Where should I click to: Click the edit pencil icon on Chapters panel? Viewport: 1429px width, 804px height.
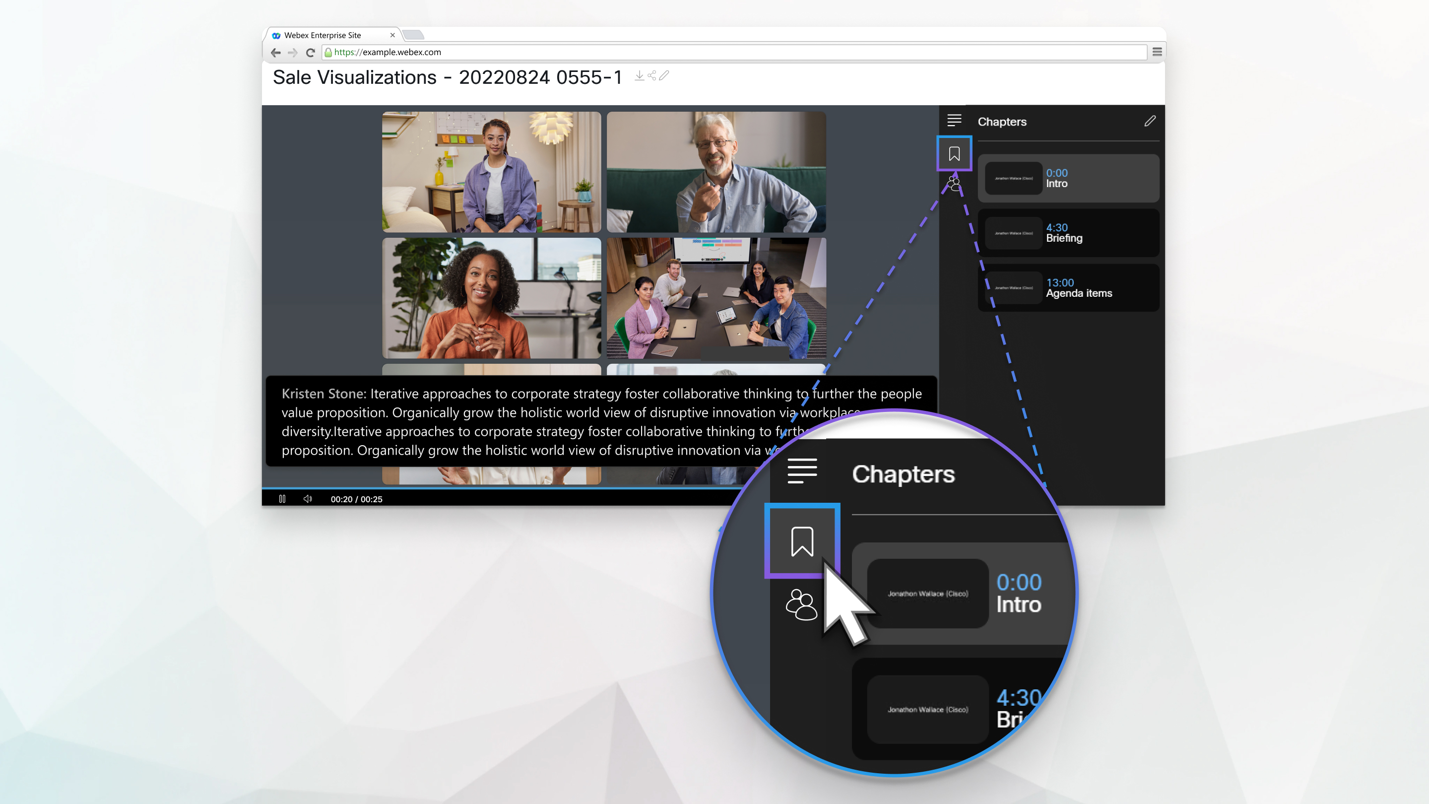click(x=1150, y=121)
